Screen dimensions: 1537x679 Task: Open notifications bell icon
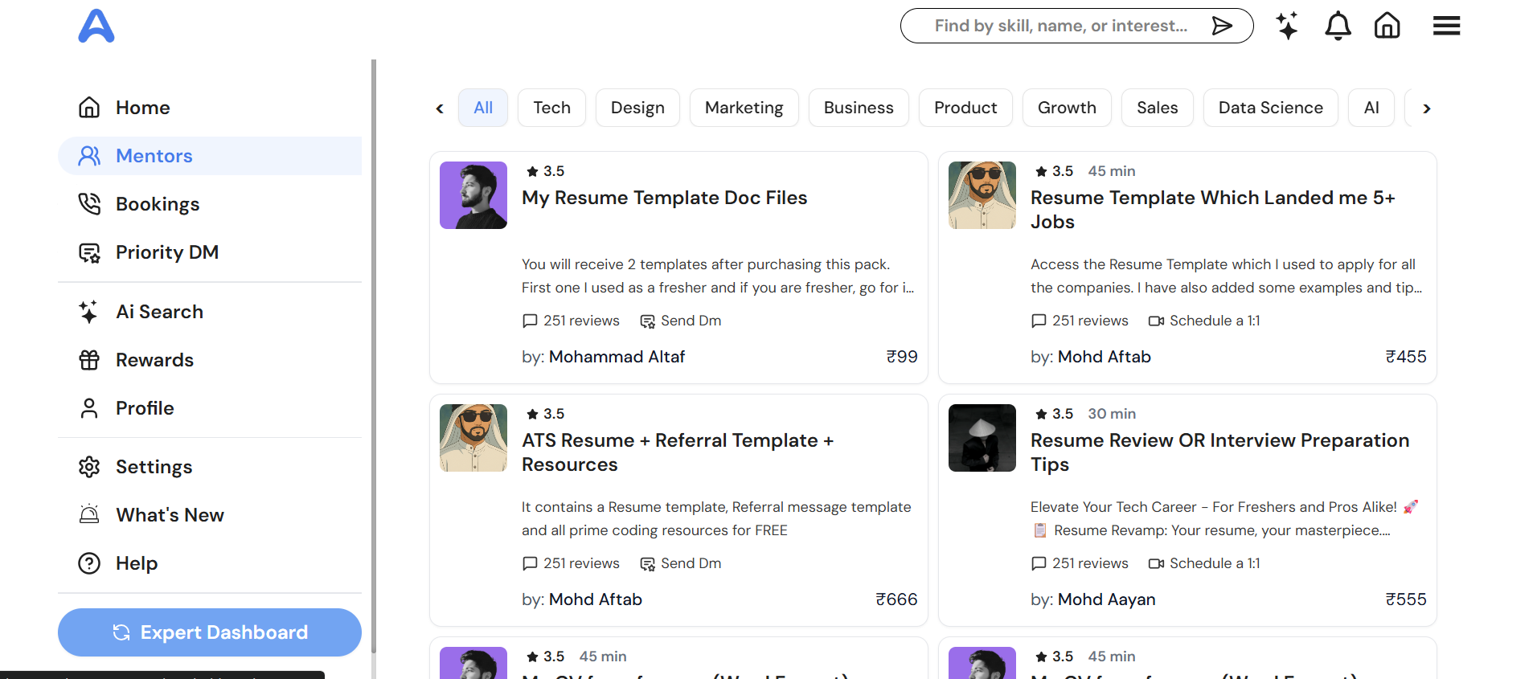pos(1338,26)
